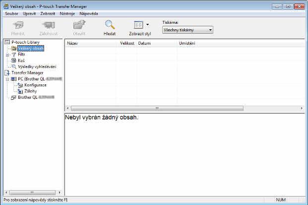308x205 pixels.
Task: Select Veškerý obsah in the tree
Action: click(31, 48)
